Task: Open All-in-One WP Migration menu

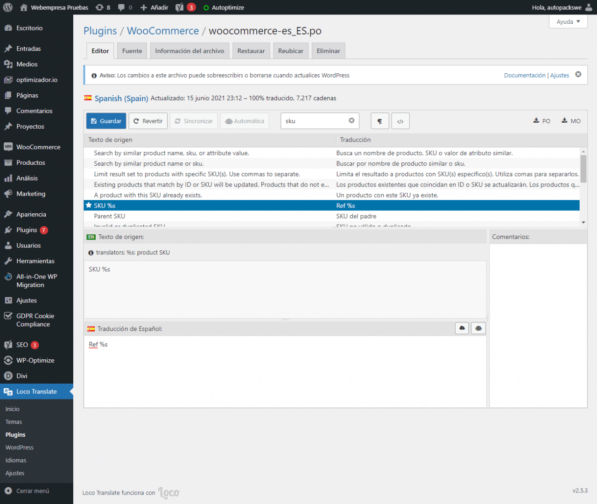Action: point(36,280)
